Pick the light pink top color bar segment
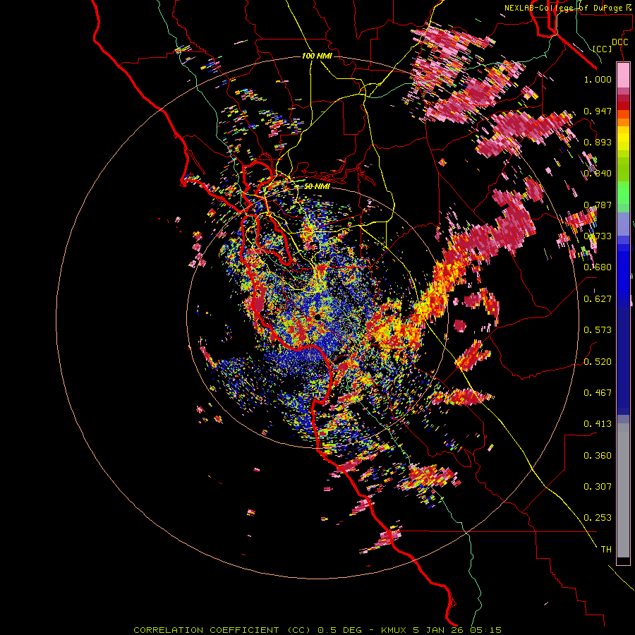The image size is (635, 635). (x=623, y=75)
